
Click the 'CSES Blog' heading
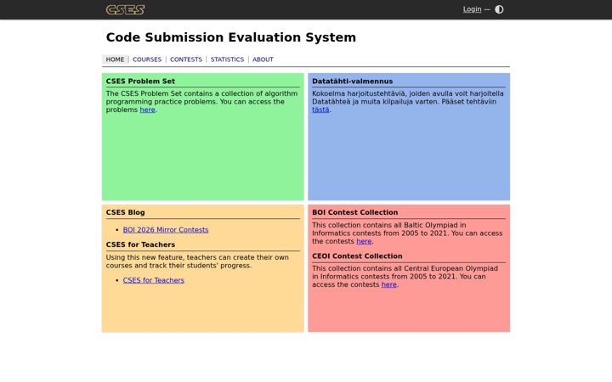coord(125,212)
